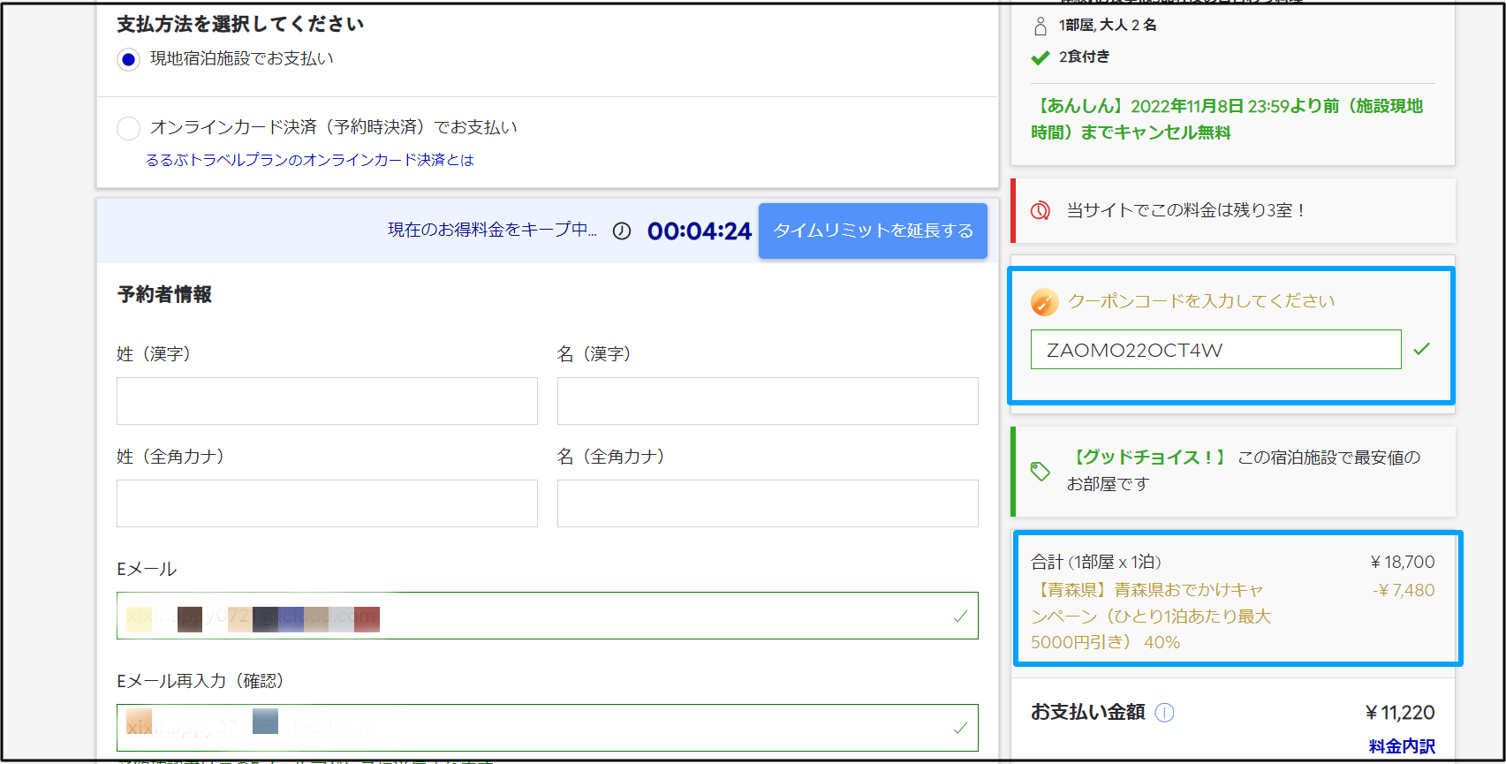Image resolution: width=1506 pixels, height=764 pixels.
Task: Focus the 名（全角カナ） text box
Action: tap(767, 503)
